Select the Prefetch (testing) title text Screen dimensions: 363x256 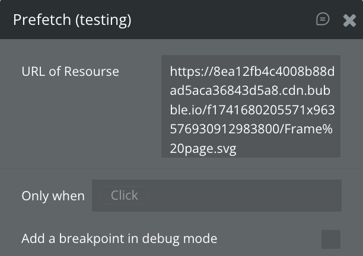[72, 20]
